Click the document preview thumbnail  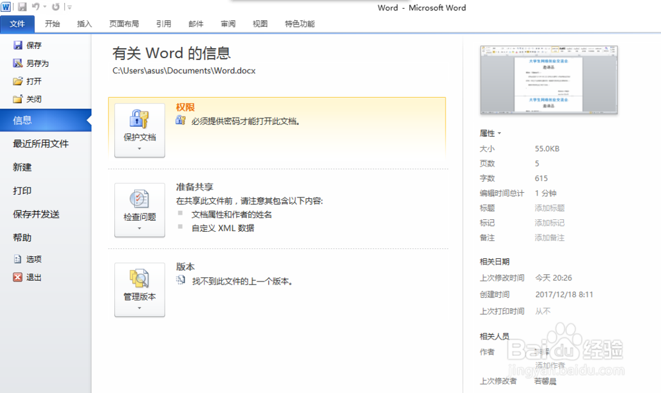click(x=549, y=80)
